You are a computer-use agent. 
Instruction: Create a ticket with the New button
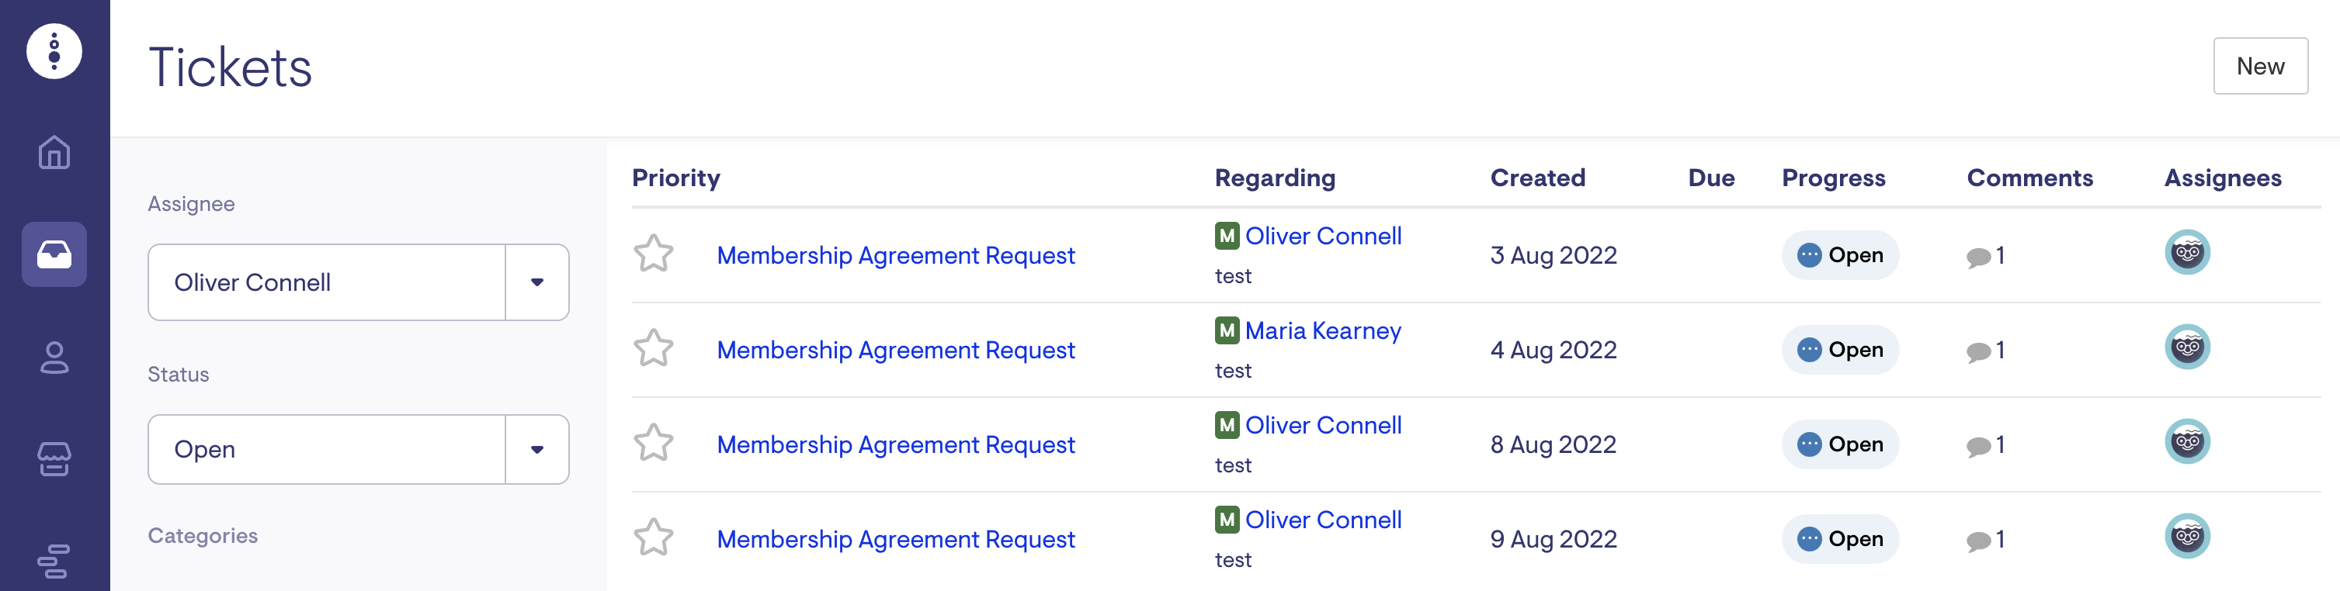point(2259,66)
